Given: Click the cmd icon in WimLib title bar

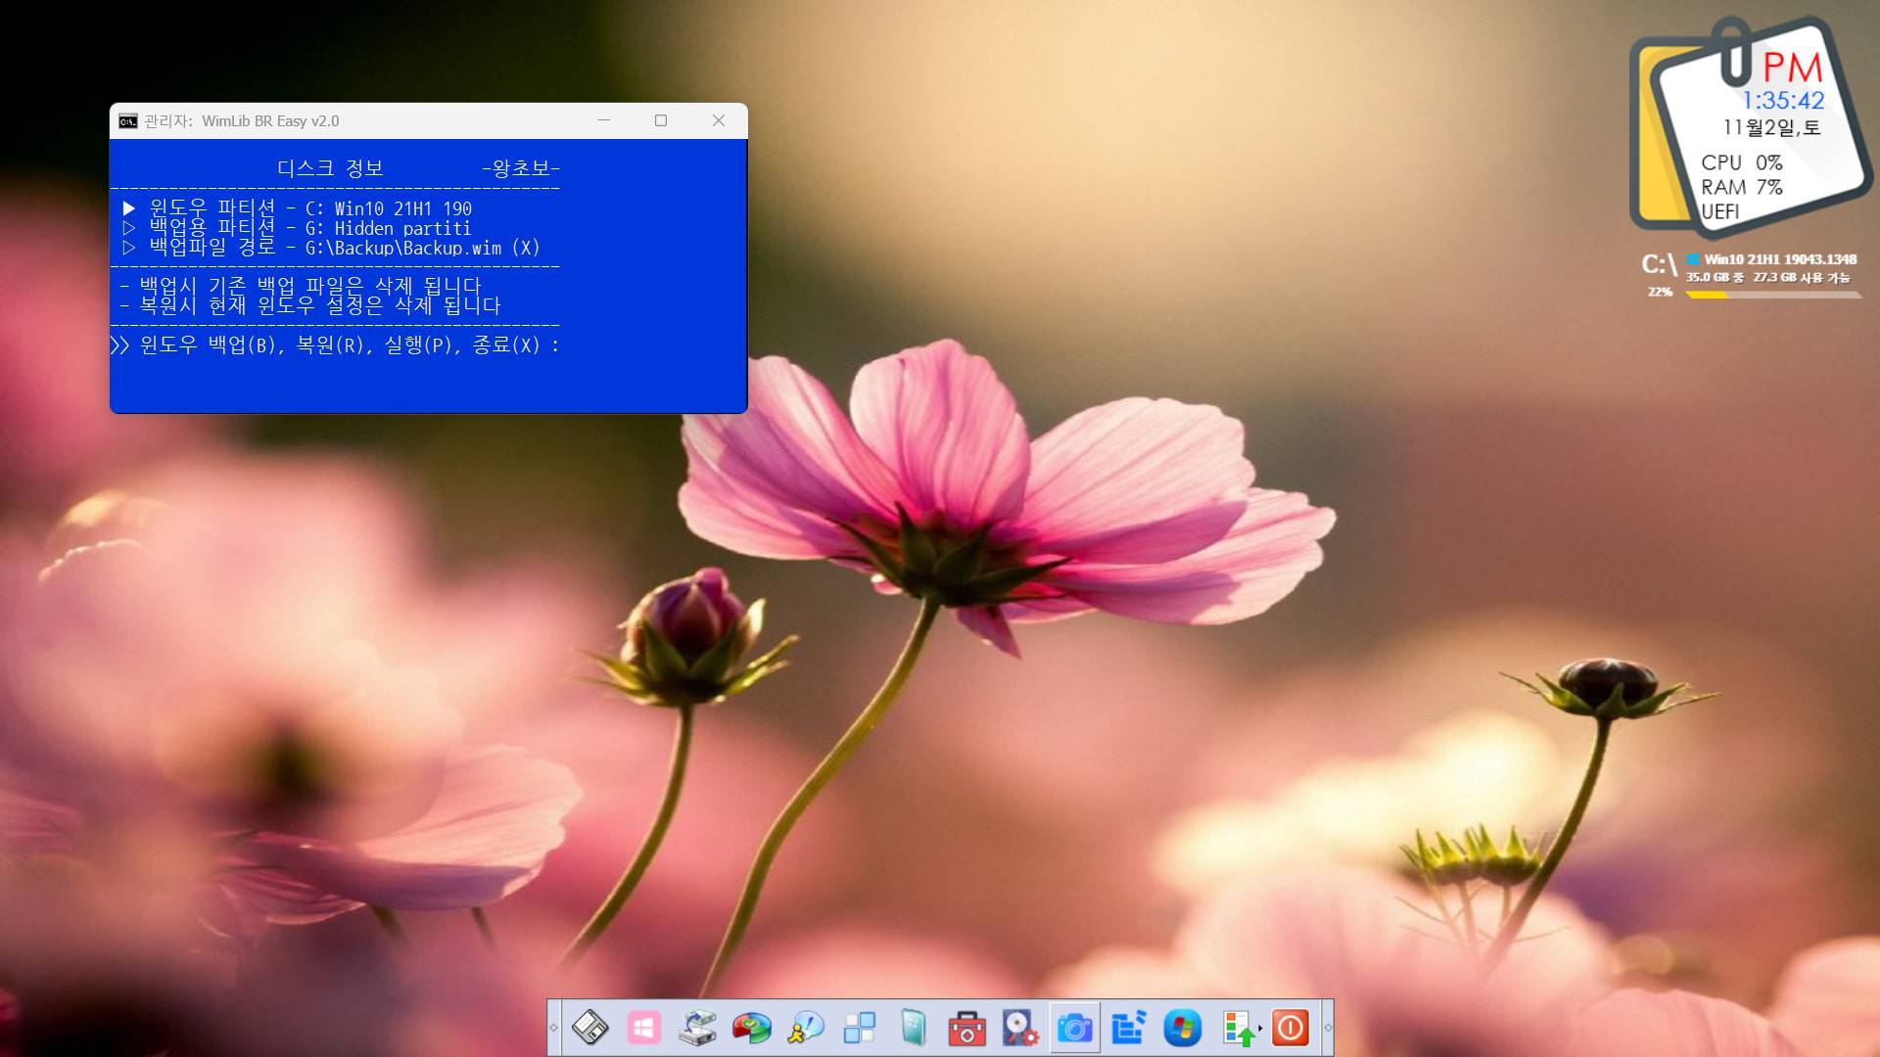Looking at the screenshot, I should point(128,121).
